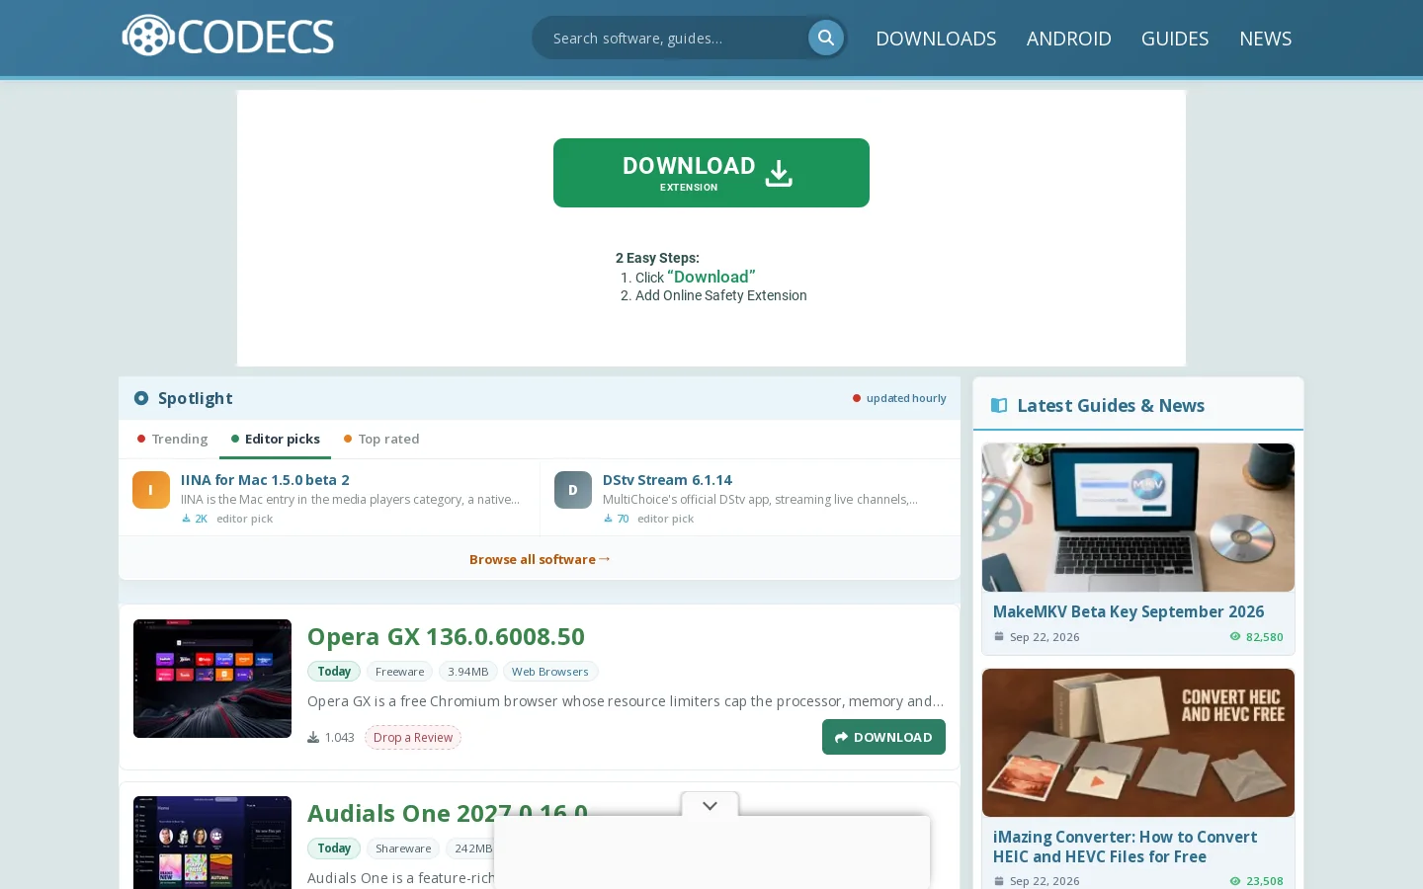
Task: Open the DOWNLOADS menu item
Action: click(x=936, y=39)
